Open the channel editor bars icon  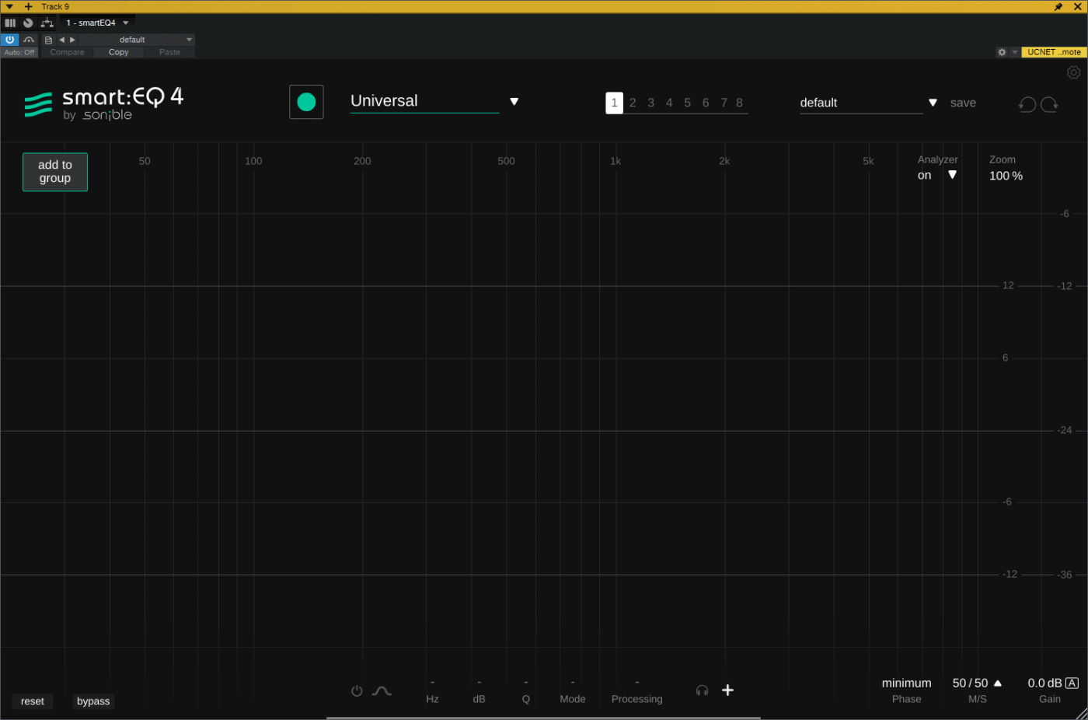pyautogui.click(x=10, y=23)
